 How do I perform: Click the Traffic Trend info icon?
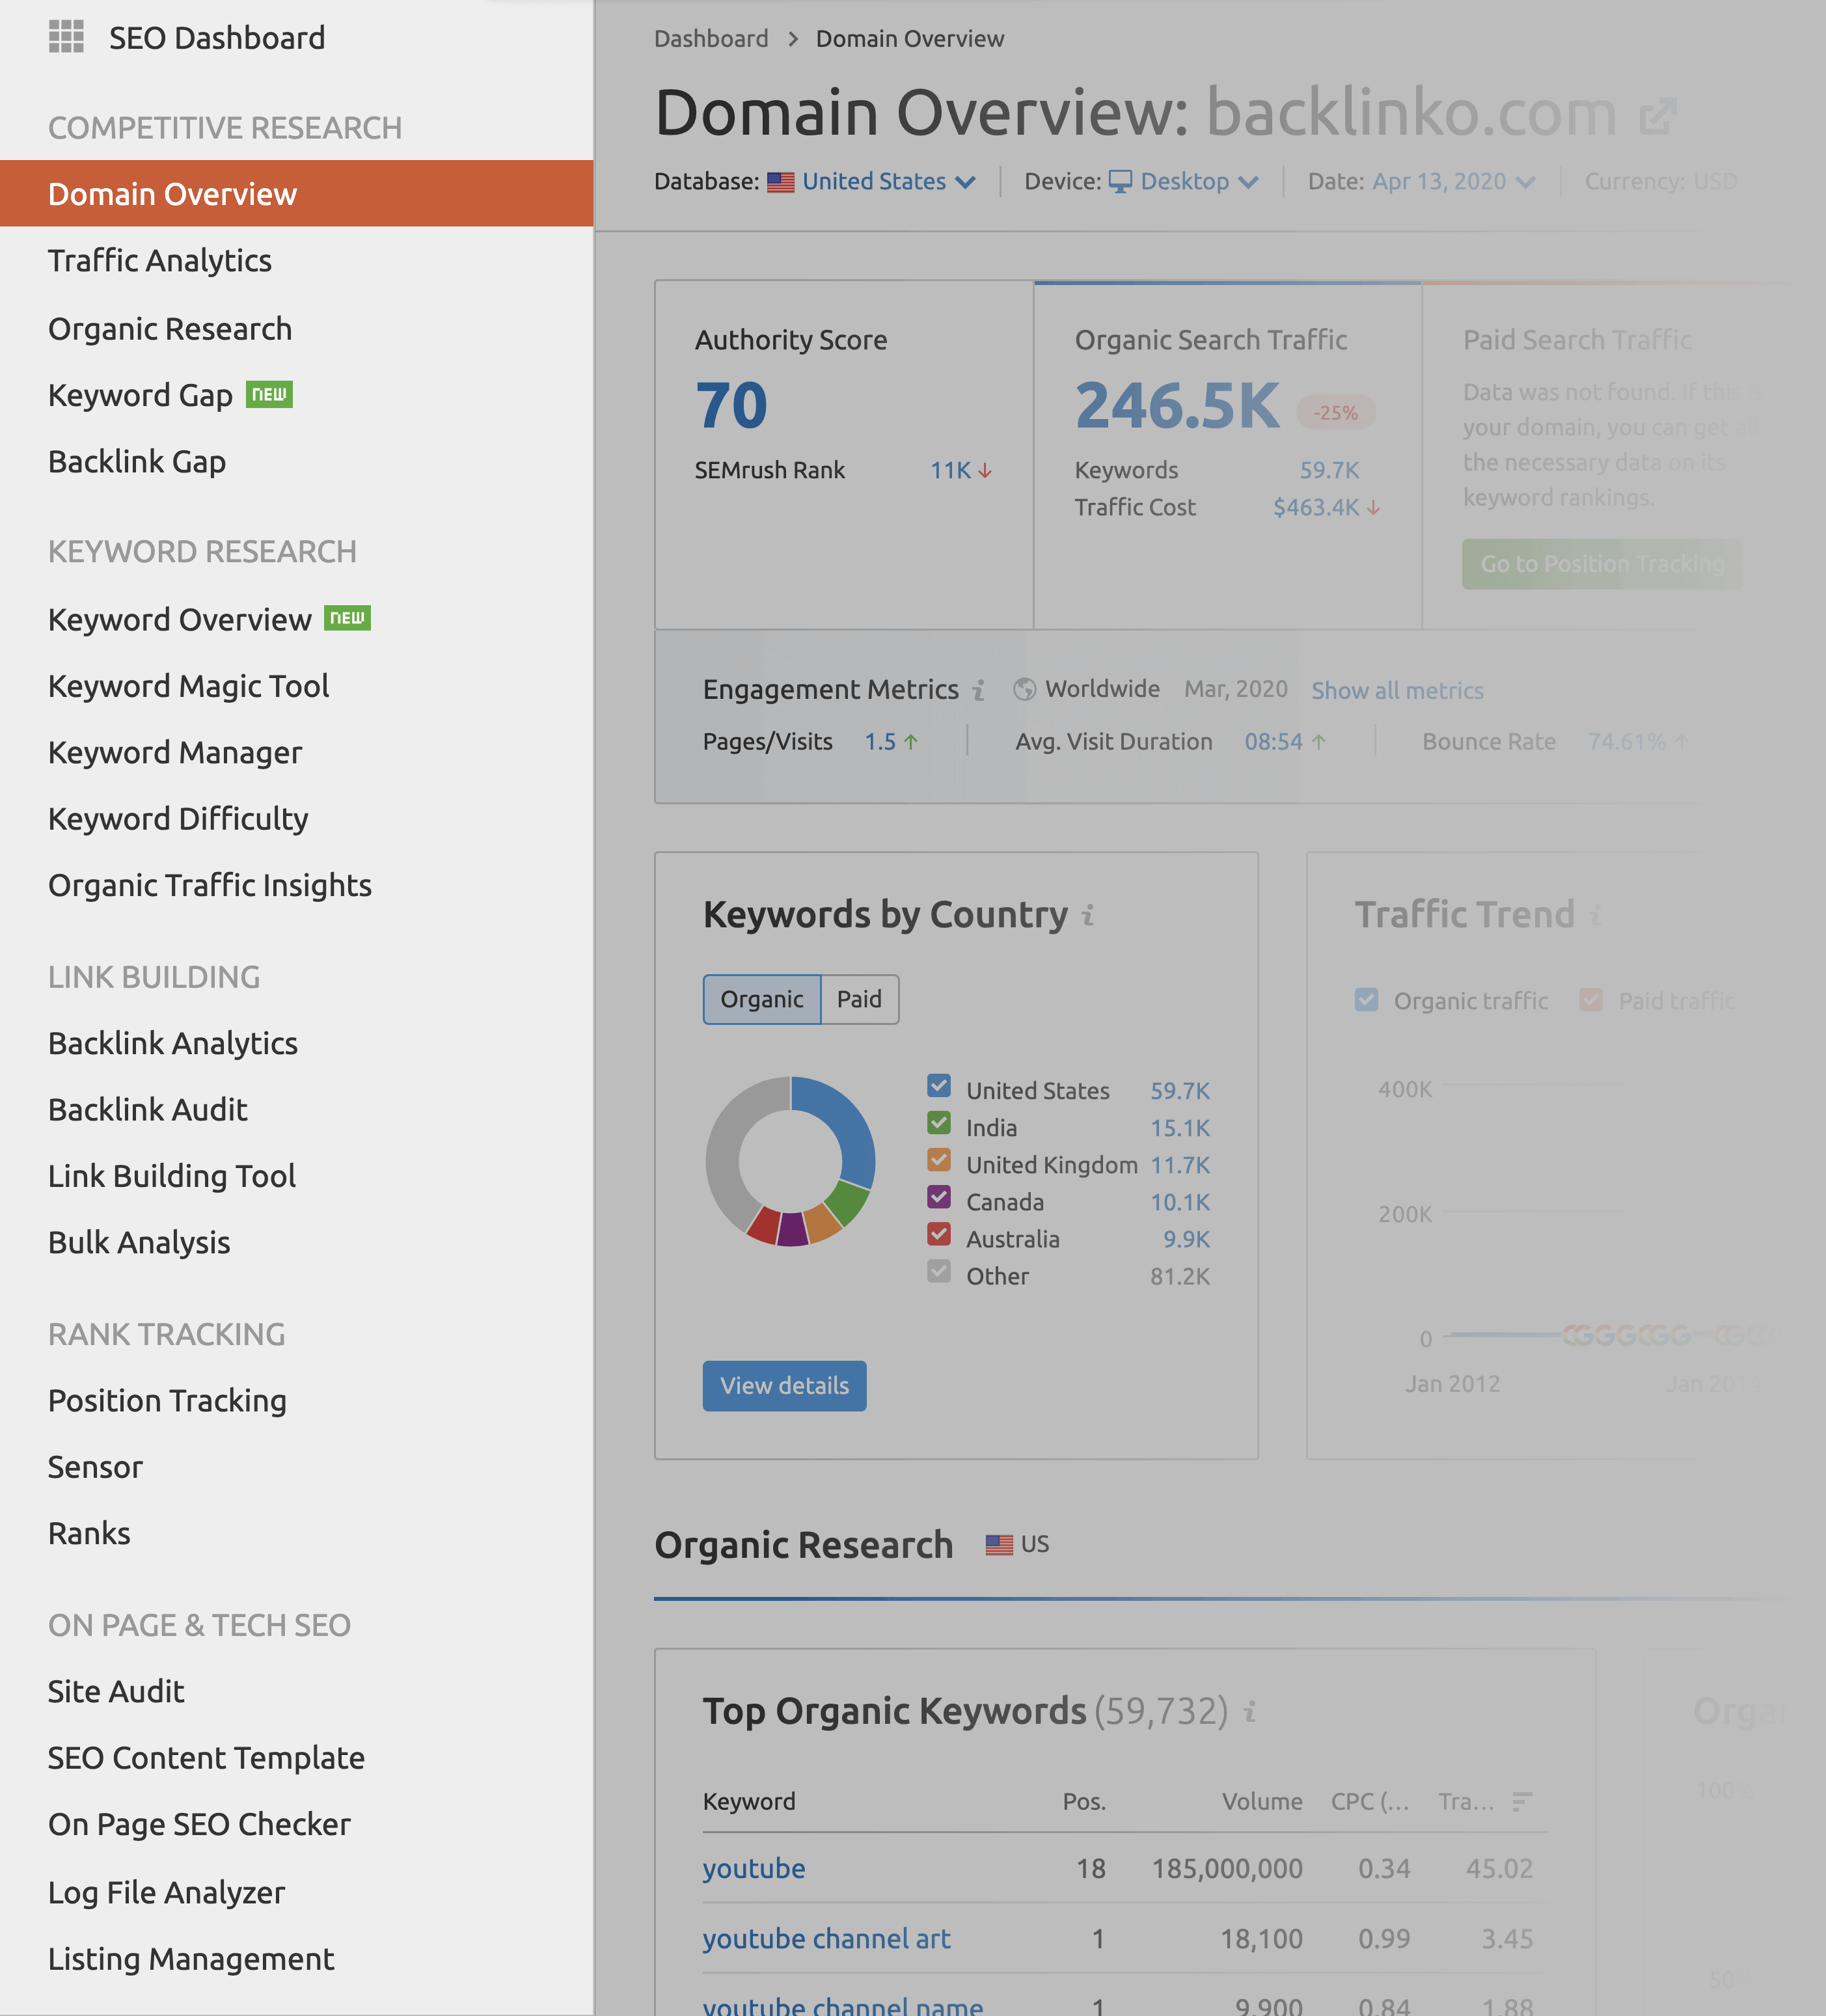[1595, 915]
